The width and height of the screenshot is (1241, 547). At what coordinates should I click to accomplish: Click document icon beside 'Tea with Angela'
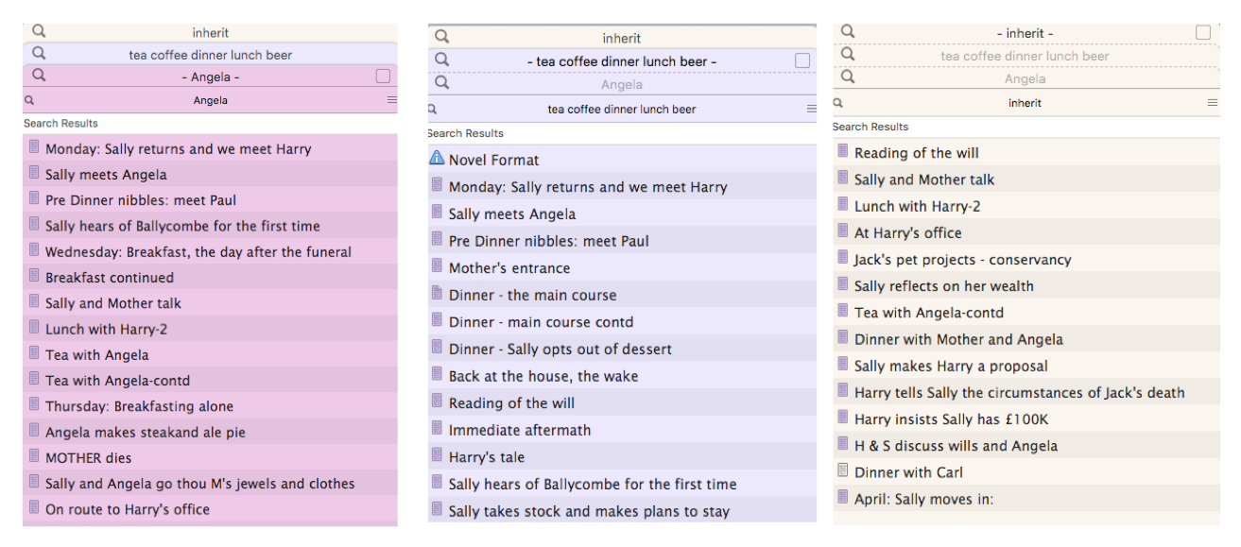tap(34, 353)
